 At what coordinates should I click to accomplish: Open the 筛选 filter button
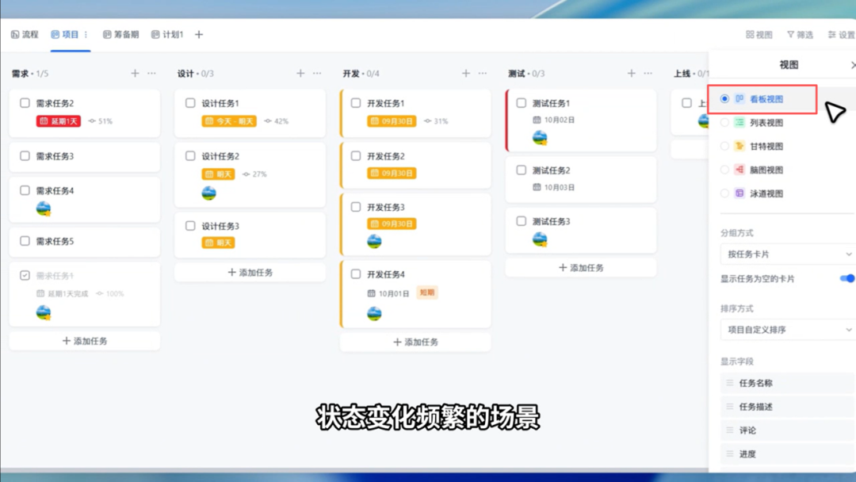[x=800, y=34]
